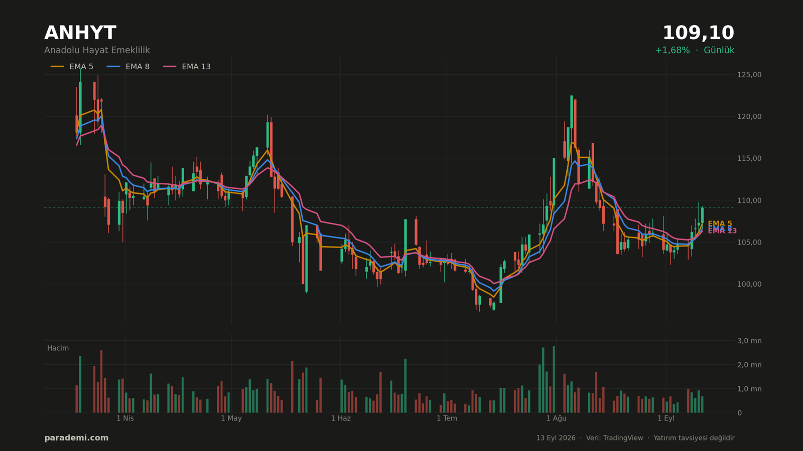Screen dimensions: 803x451
Task: Click the Anadolu Hayat Emeklilik subtitle
Action: pyautogui.click(x=97, y=51)
